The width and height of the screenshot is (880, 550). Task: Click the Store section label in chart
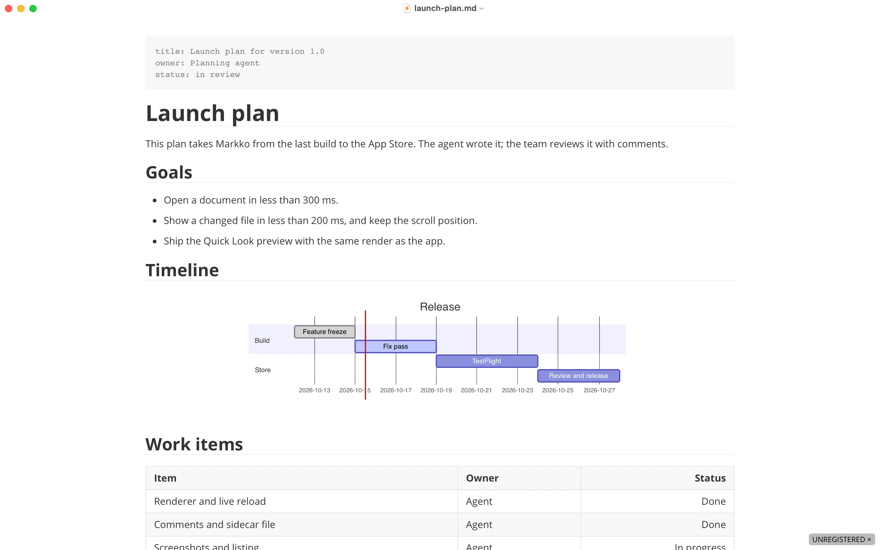262,370
